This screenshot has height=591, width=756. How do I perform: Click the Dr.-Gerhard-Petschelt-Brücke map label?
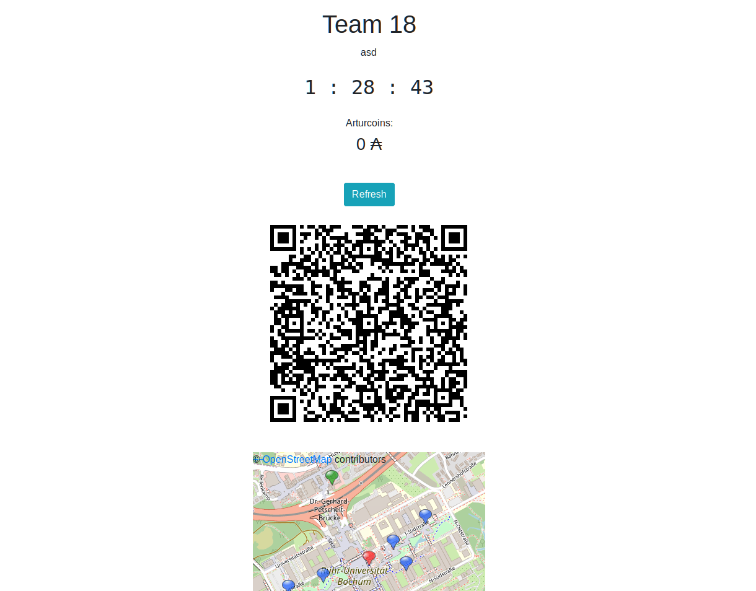point(330,509)
